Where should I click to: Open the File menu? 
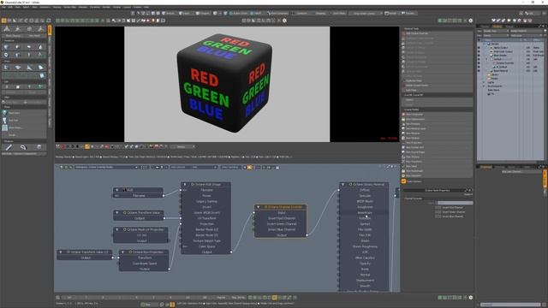pyautogui.click(x=3, y=7)
